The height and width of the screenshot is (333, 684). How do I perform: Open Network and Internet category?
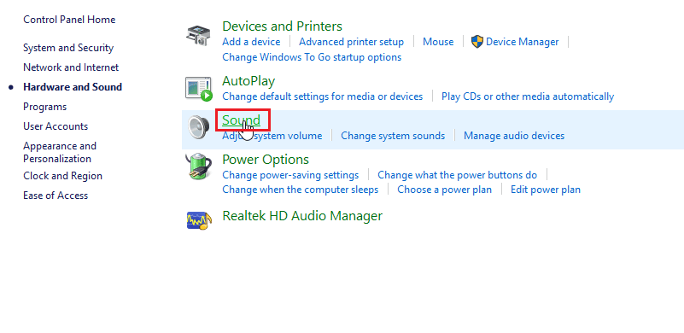coord(71,67)
